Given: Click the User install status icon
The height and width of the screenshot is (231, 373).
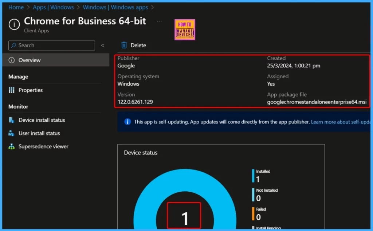Looking at the screenshot, I should point(11,133).
